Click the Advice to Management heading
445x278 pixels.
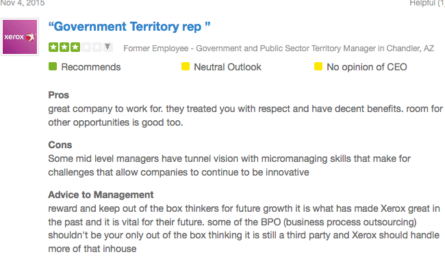click(x=101, y=195)
